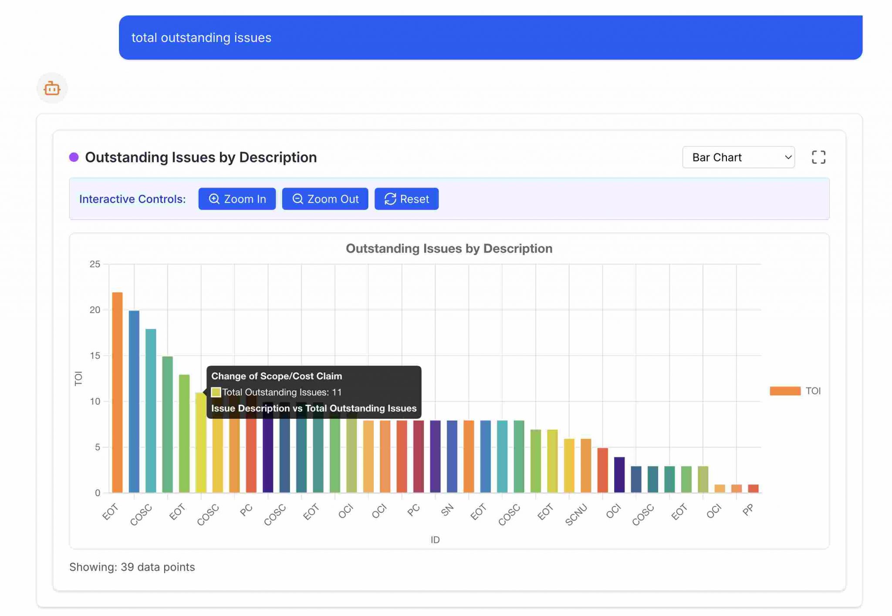Click the tooltip's yellow-green series swatch
Screen dimensions: 892x616
tap(216, 392)
